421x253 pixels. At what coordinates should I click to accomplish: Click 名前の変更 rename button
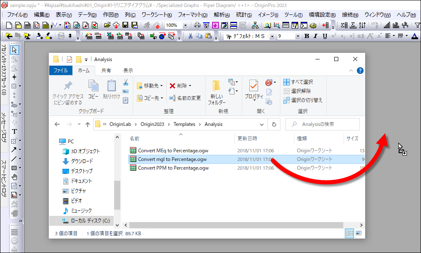(x=185, y=98)
